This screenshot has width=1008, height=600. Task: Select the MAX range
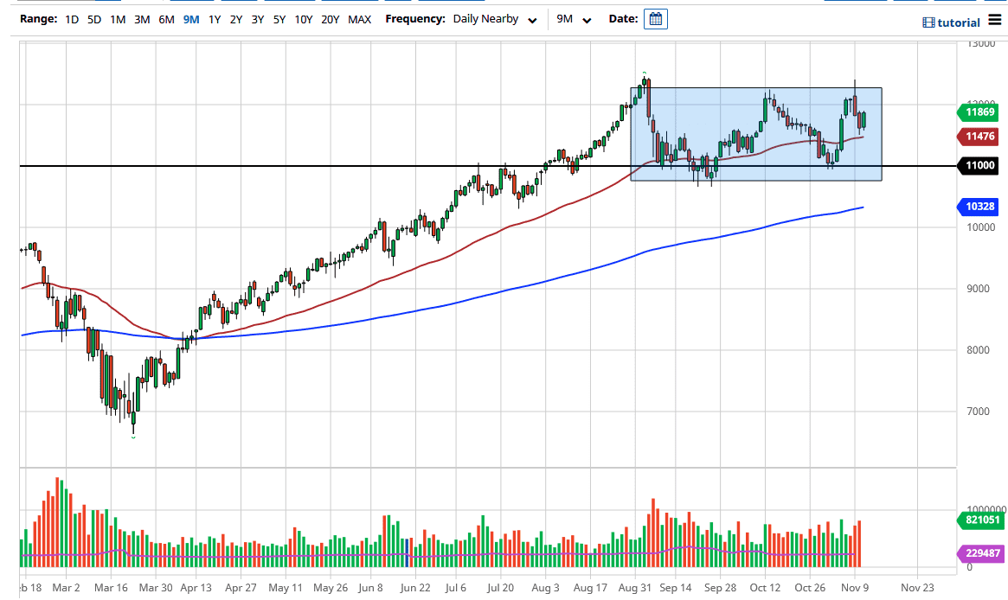tap(359, 18)
